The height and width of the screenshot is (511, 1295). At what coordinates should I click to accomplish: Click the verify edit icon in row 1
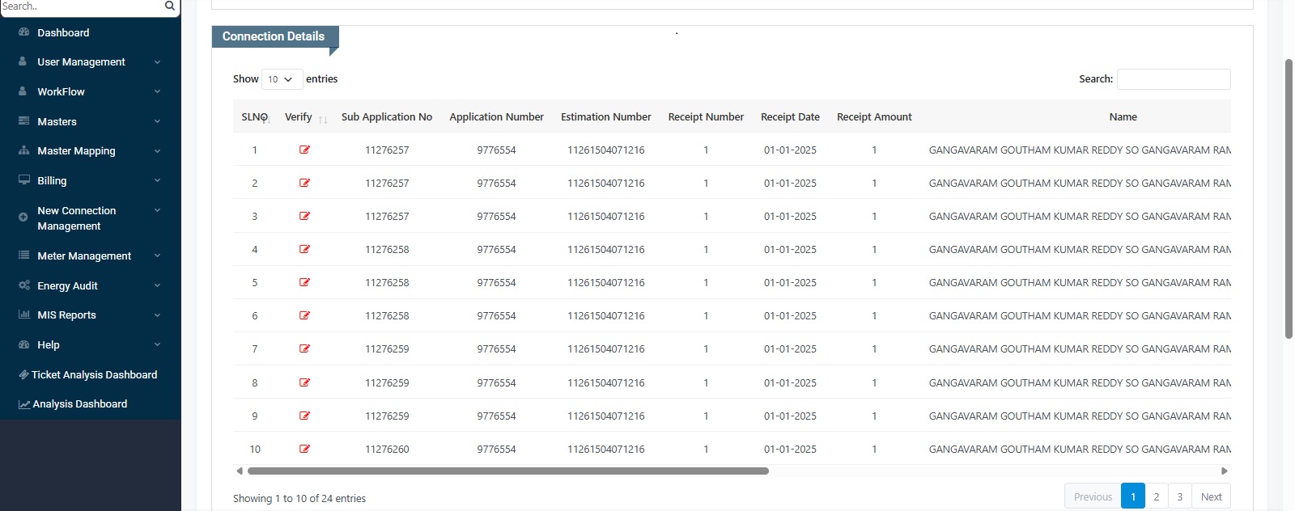tap(304, 150)
